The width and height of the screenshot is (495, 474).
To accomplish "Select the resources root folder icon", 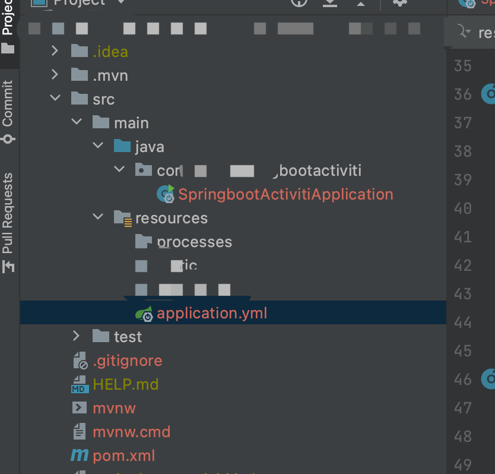I will 123,218.
